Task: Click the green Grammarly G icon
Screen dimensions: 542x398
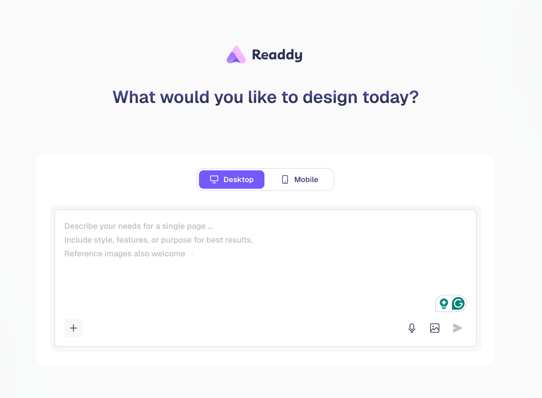Action: click(458, 303)
